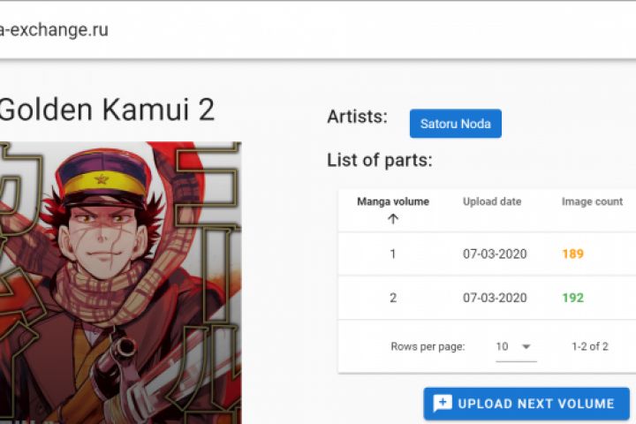Click the Artists label
636x424 pixels.
click(357, 117)
